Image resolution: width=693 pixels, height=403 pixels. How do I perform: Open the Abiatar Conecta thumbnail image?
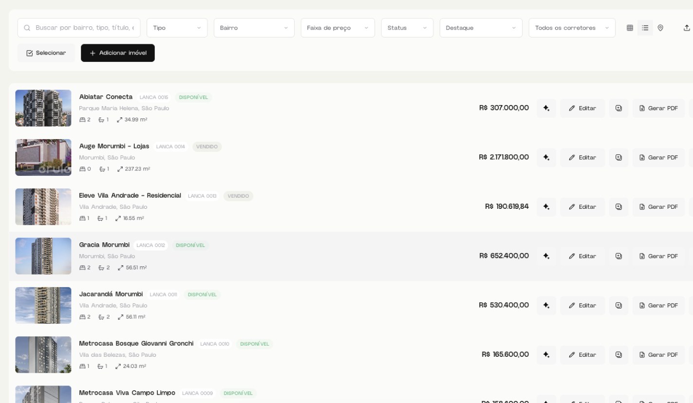[43, 108]
